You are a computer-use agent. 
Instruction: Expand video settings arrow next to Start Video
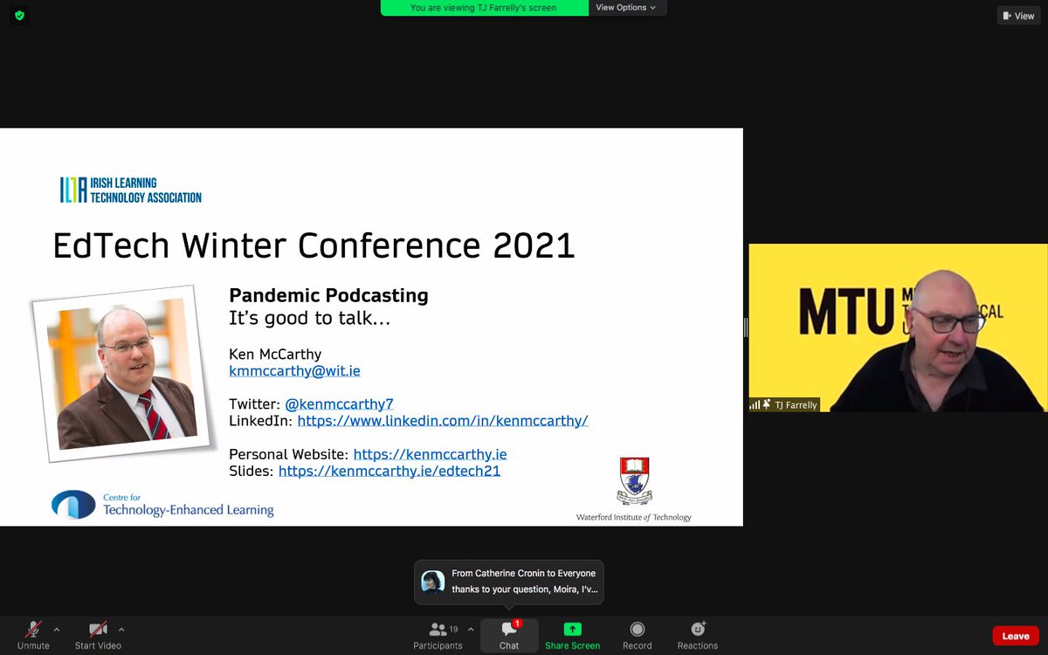point(121,629)
